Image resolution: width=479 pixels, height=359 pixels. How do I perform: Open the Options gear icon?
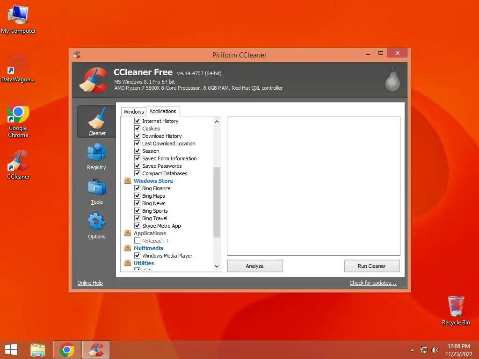(96, 221)
